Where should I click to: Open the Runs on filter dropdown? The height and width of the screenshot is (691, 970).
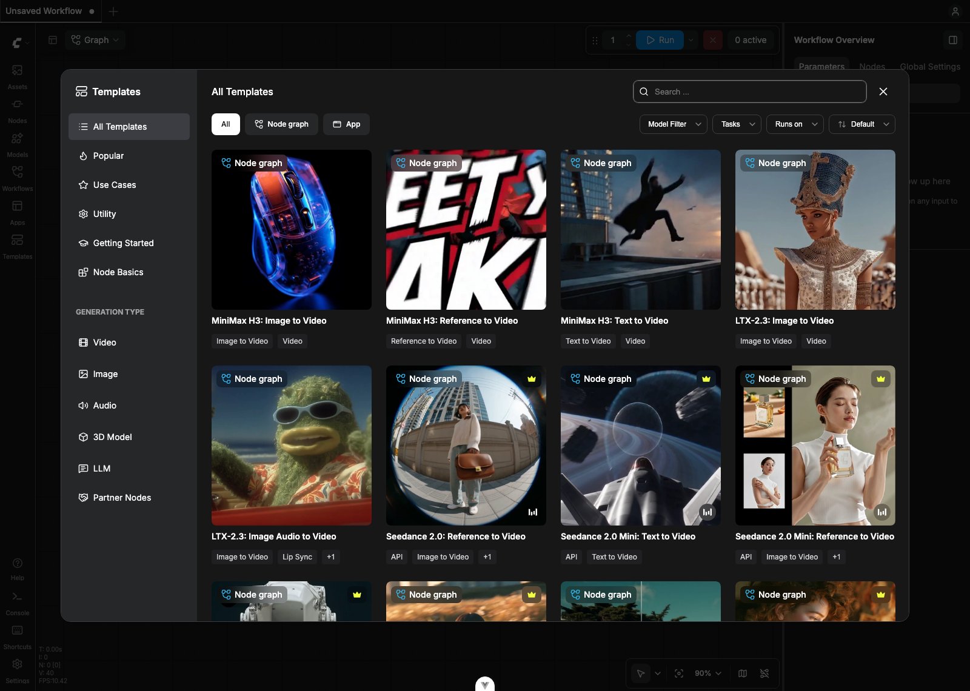[x=795, y=124]
